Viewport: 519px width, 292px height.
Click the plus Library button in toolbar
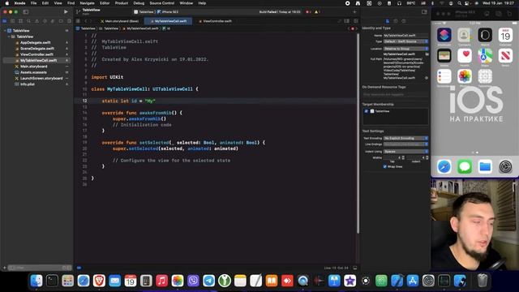coord(354,12)
